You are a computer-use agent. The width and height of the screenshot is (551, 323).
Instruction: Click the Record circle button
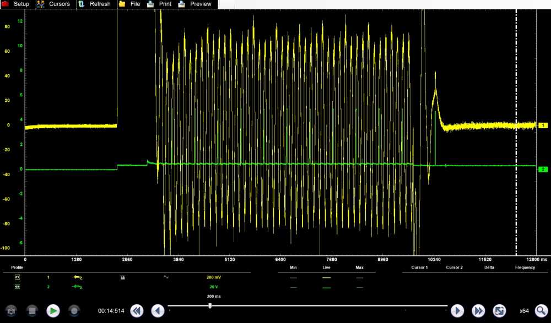click(x=74, y=311)
